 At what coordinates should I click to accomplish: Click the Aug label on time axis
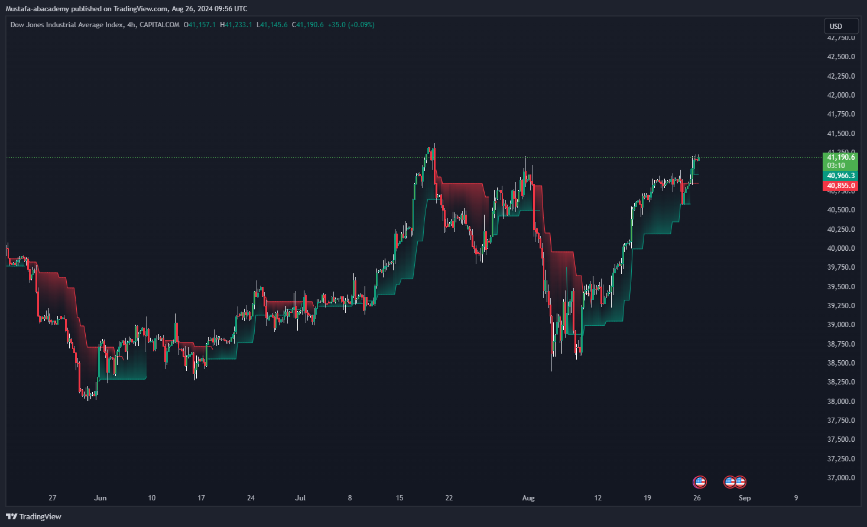coord(528,498)
